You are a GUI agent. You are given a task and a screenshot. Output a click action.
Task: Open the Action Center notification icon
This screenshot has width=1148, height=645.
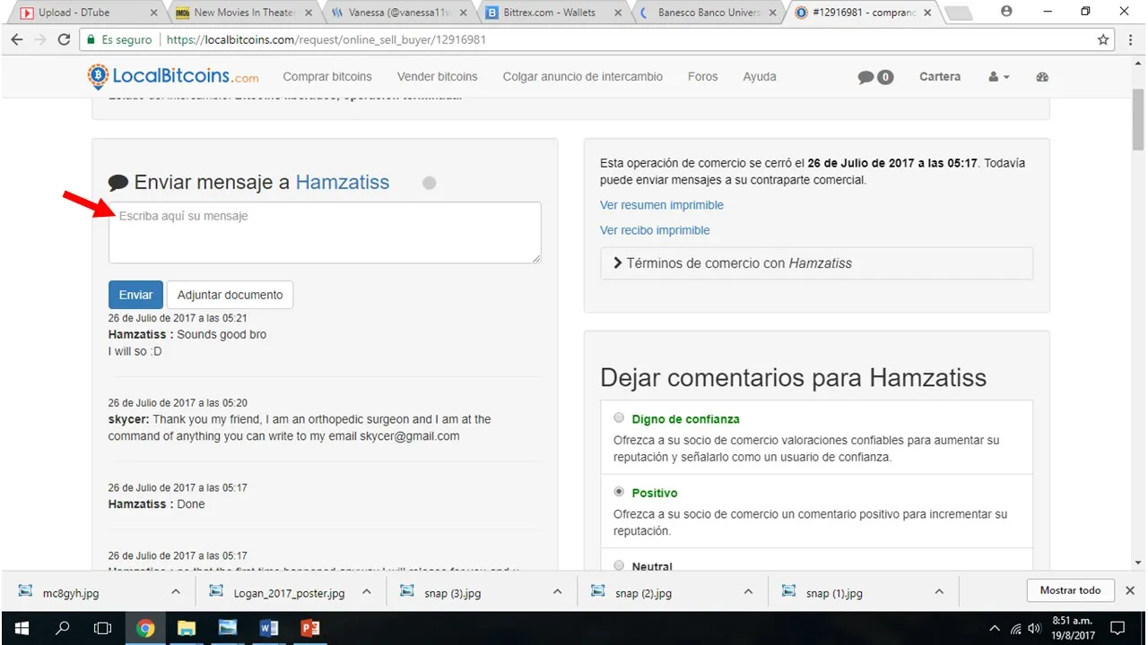(1118, 628)
